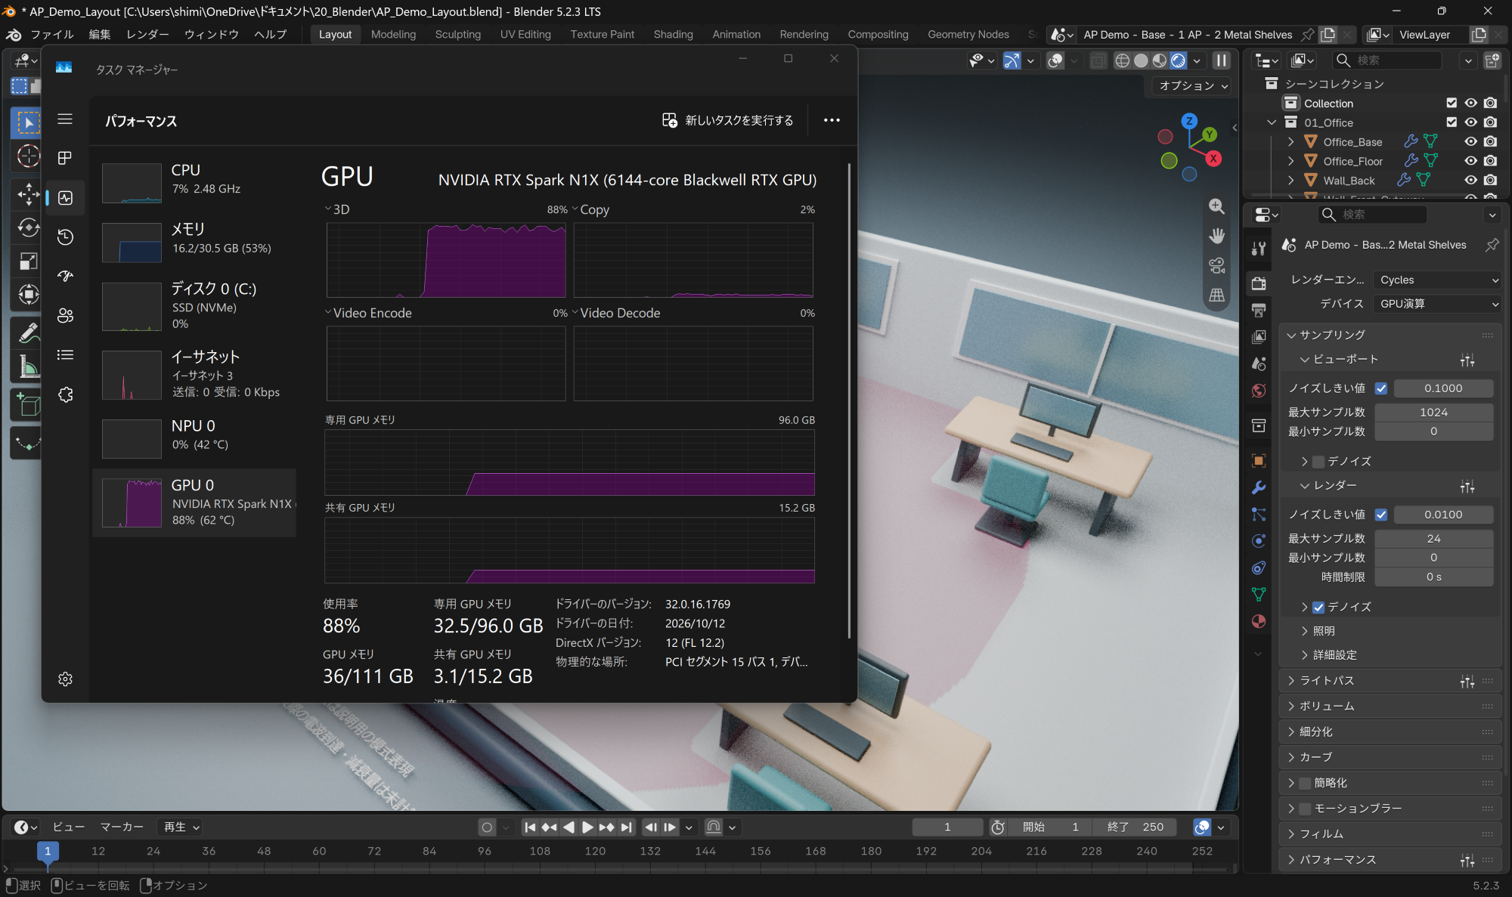Open device dropdown showing GPU演算
The image size is (1512, 897).
(1437, 304)
